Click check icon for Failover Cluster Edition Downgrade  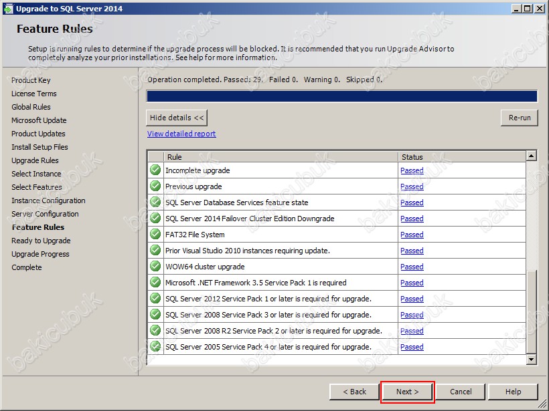[155, 219]
